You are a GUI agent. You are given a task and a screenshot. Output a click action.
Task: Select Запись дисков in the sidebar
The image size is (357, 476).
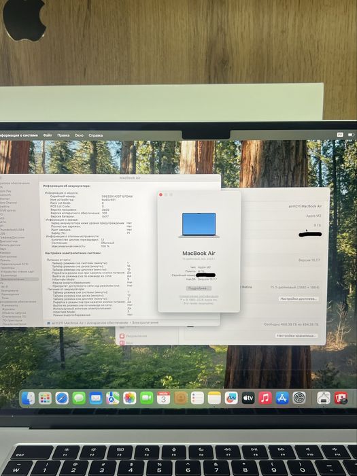10,245
